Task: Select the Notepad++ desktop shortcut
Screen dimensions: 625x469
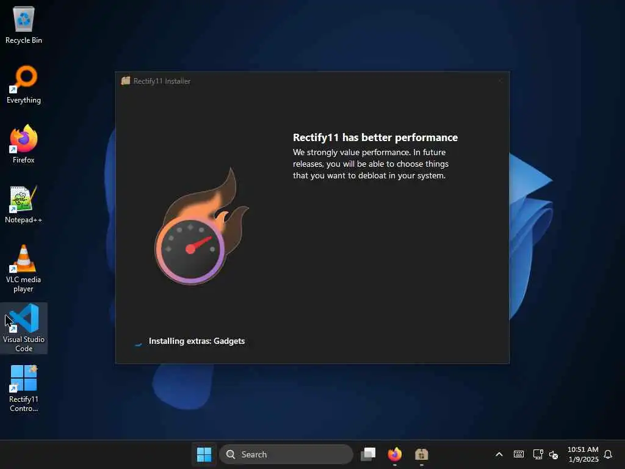Action: [24, 204]
